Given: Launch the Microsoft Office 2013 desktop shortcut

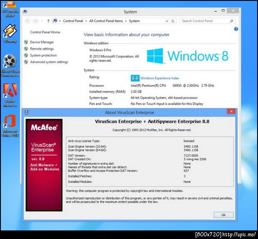Looking at the screenshot, I should point(10,125).
